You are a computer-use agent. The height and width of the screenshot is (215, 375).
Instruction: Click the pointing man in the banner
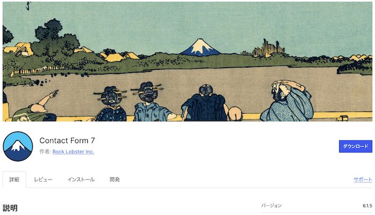tap(35, 108)
